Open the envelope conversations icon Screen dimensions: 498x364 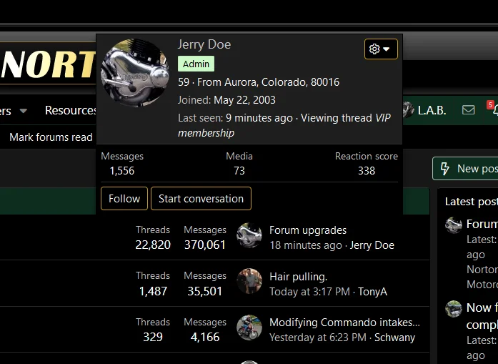pyautogui.click(x=468, y=110)
